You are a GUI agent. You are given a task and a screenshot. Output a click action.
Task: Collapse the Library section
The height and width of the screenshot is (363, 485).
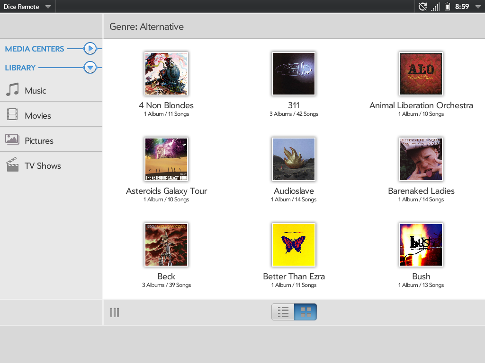click(x=90, y=68)
